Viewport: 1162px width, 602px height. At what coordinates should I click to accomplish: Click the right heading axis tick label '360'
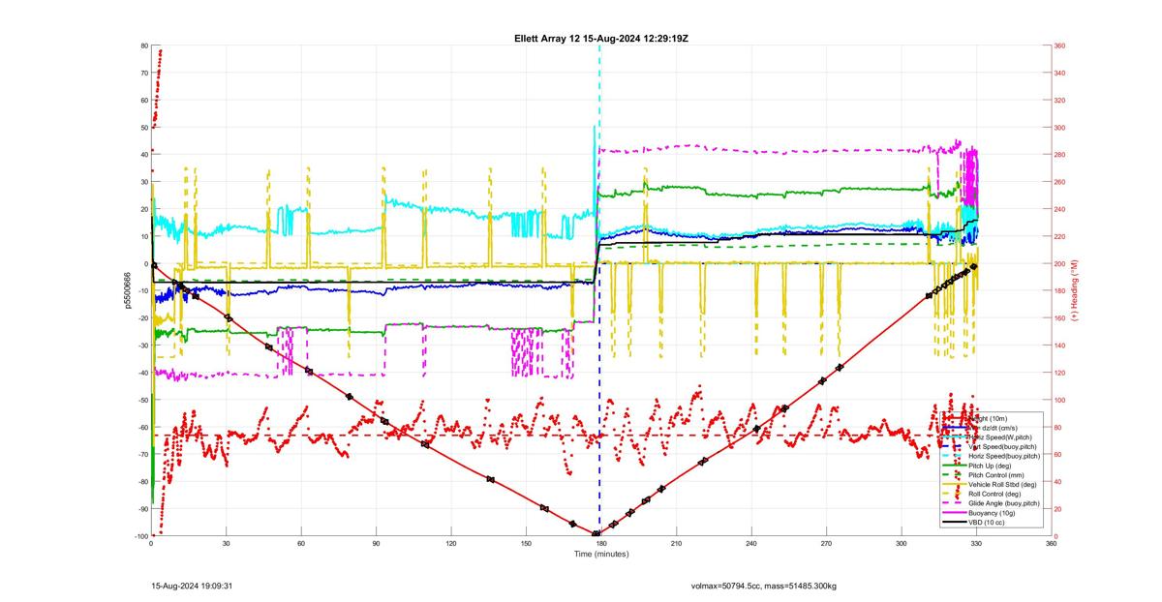1060,45
